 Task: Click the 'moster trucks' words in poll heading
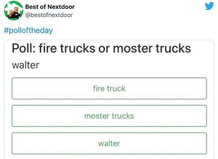point(152,48)
